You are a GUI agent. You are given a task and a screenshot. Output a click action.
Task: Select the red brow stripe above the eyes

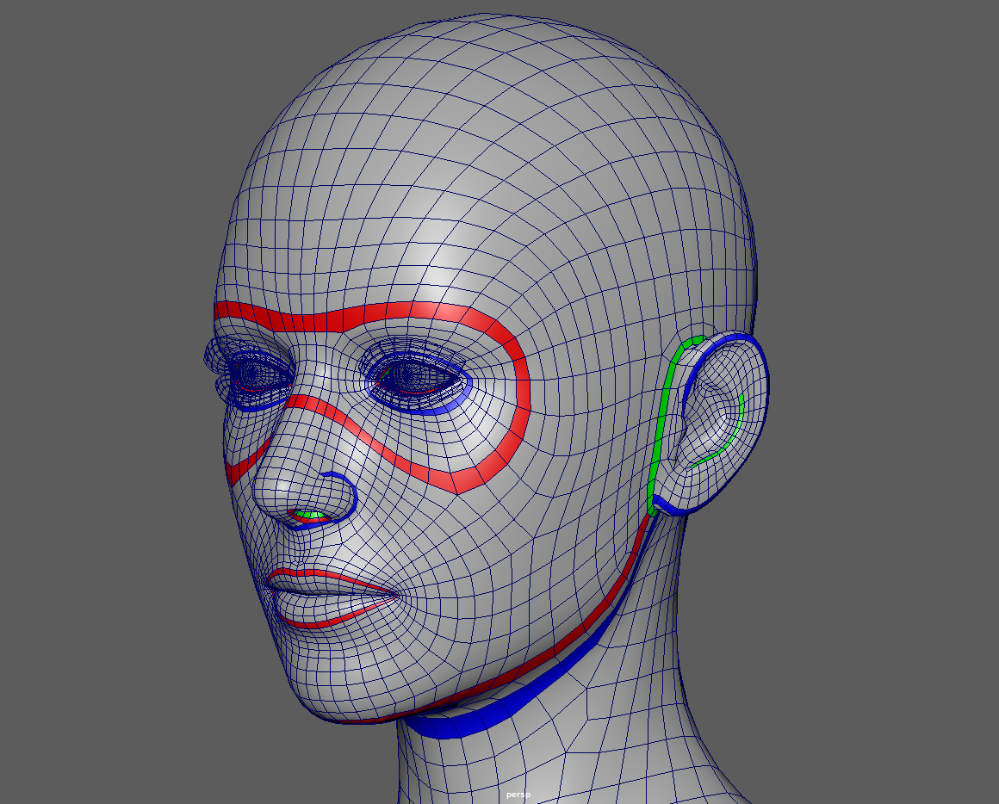point(344,319)
